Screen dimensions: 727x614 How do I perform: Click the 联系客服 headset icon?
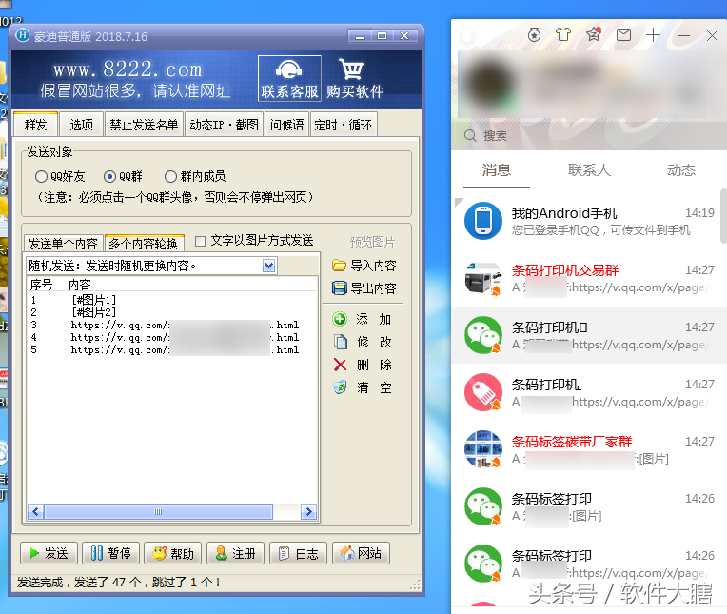(x=289, y=78)
